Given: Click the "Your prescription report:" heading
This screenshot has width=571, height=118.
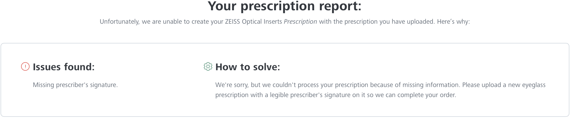Looking at the screenshot, I should 284,6.
